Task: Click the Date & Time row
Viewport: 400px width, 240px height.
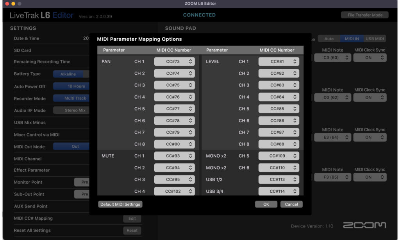Action: coord(52,38)
